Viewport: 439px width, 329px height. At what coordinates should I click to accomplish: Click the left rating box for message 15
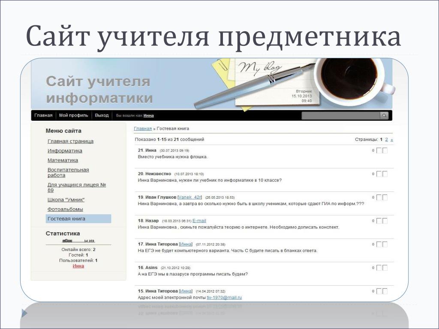tap(379, 291)
